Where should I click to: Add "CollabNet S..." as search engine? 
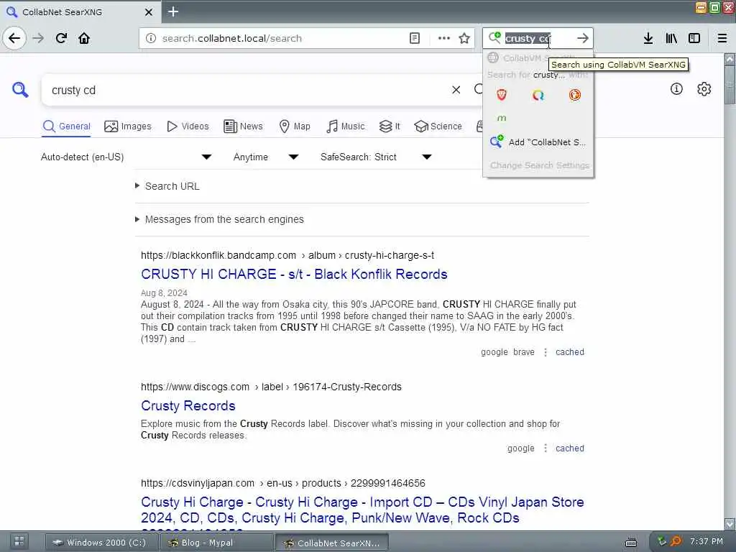pyautogui.click(x=538, y=142)
